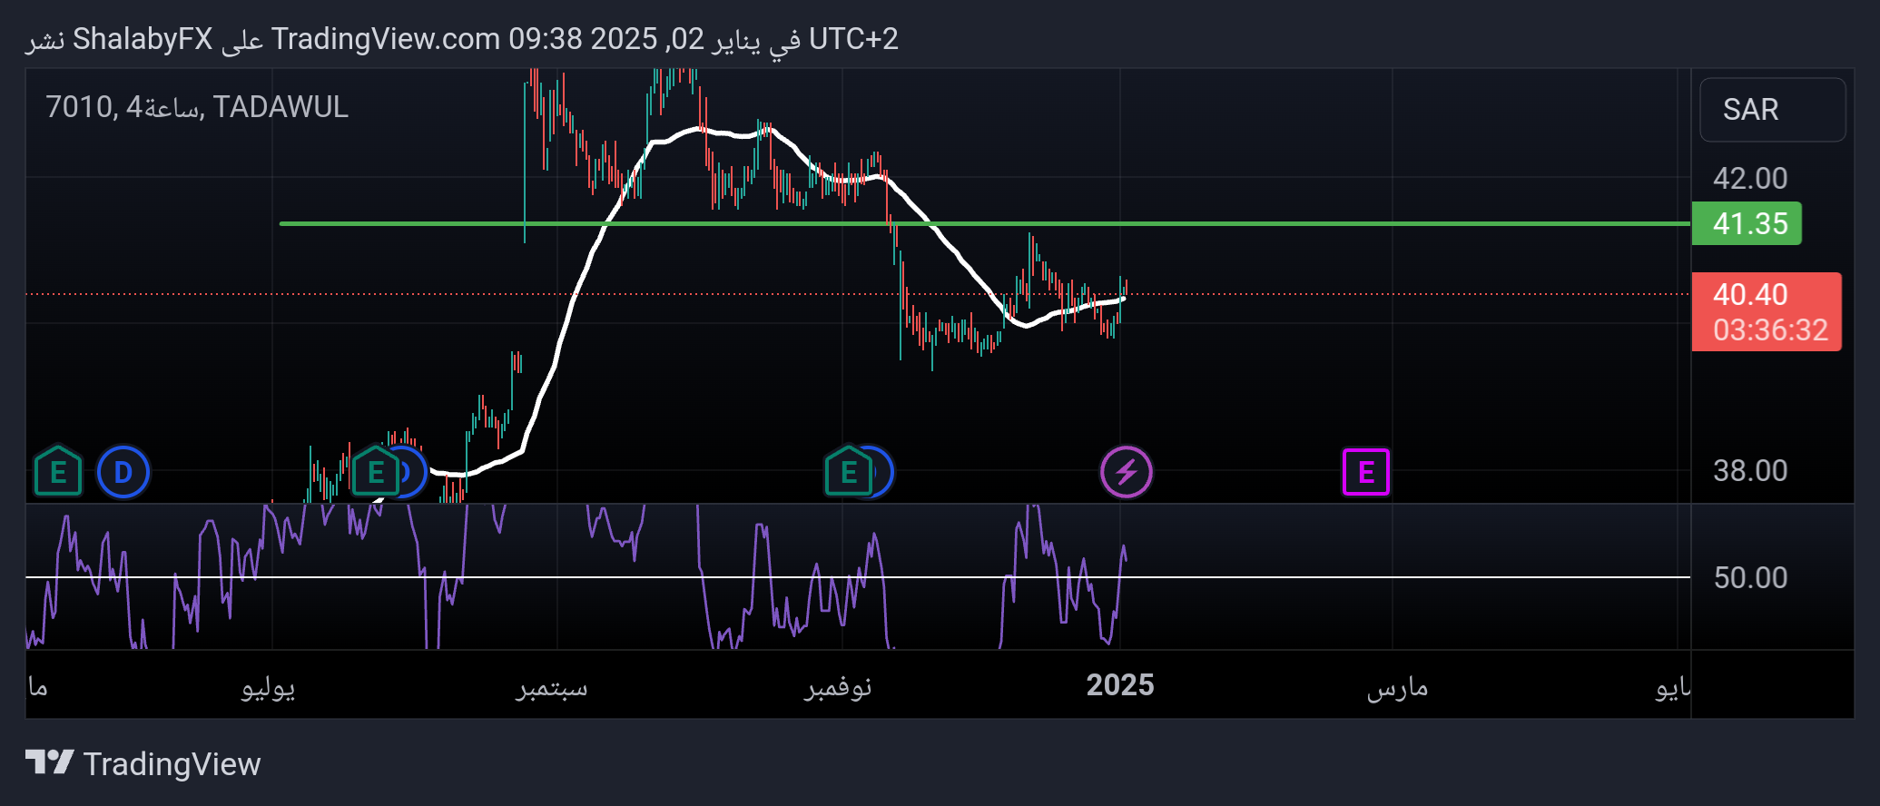Click the purple lightning bolt event marker

1127,472
